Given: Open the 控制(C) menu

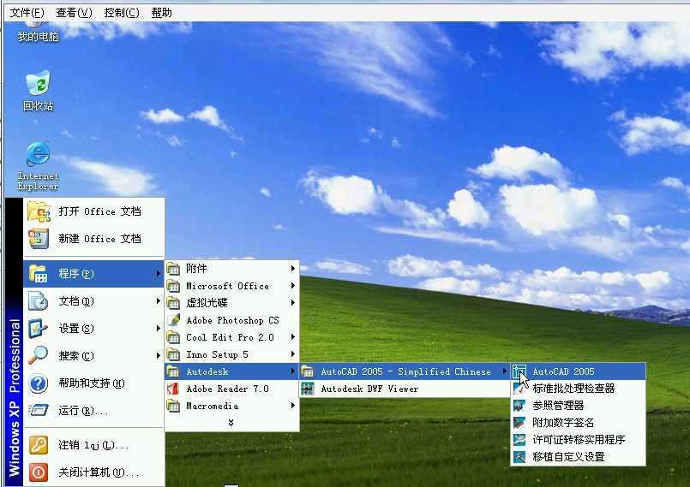Looking at the screenshot, I should coord(122,13).
